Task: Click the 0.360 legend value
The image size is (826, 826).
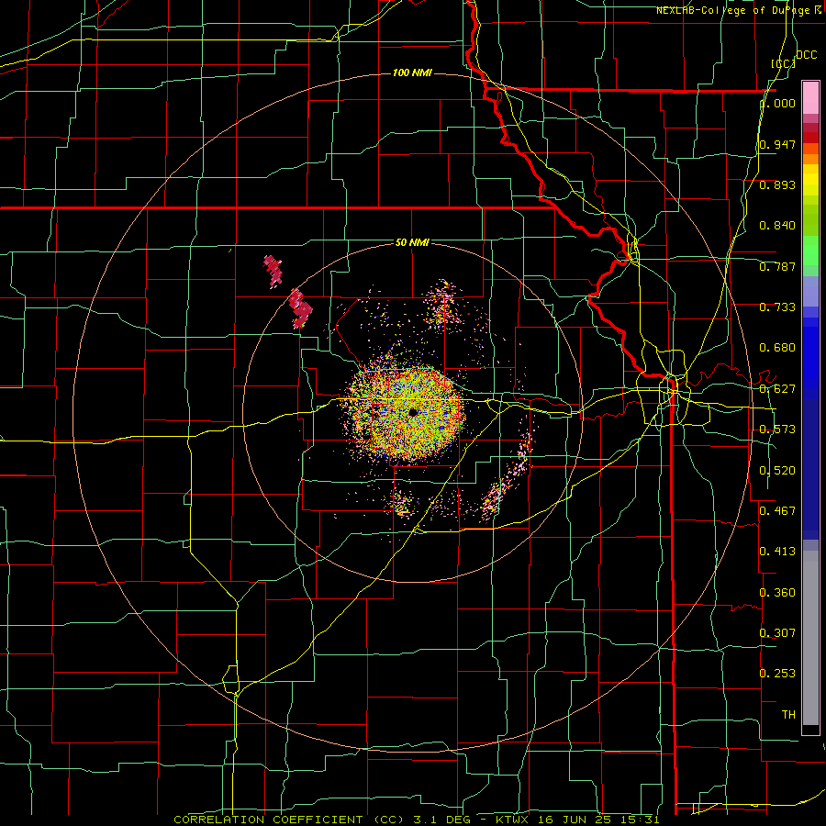Action: (x=777, y=592)
